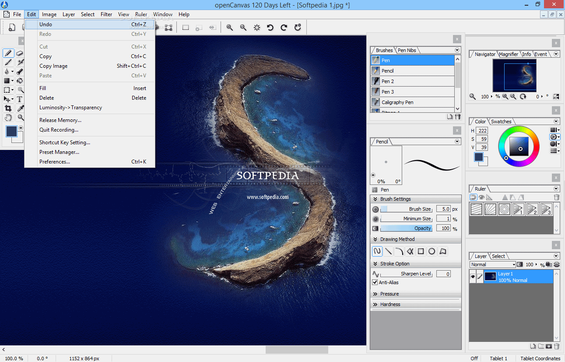This screenshot has width=565, height=362.
Task: Click the Brush Size slider bar
Action: [406, 209]
